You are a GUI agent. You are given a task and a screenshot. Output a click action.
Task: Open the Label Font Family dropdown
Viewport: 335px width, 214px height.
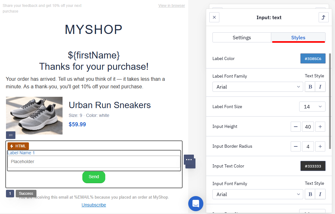(x=258, y=87)
